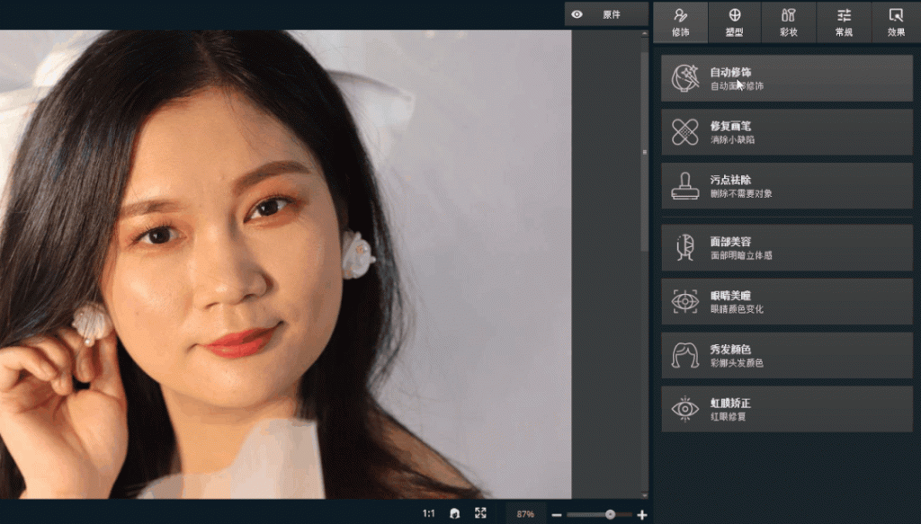Open the 面部美容 face contour tool
The height and width of the screenshot is (524, 921).
pyautogui.click(x=685, y=248)
